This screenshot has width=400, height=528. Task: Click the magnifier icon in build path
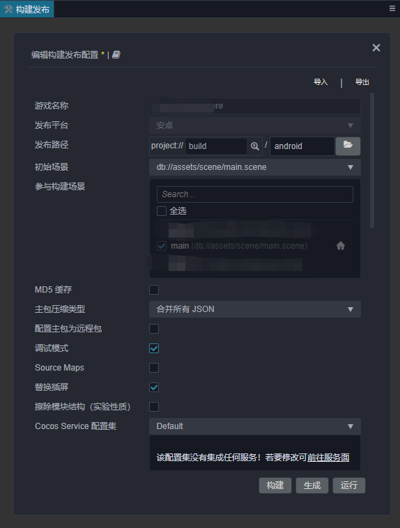(x=255, y=146)
